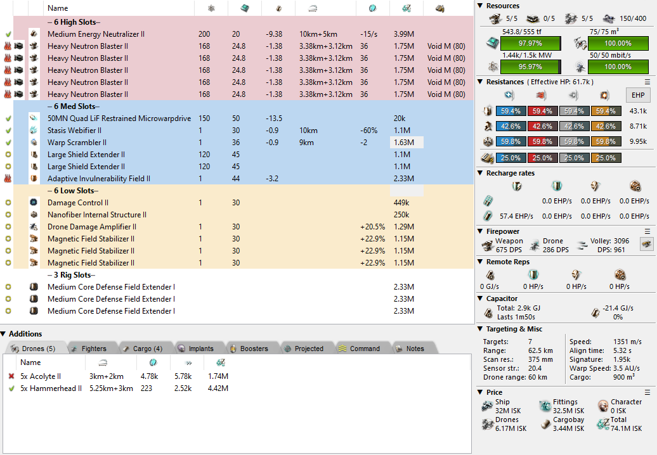Open the Resistances panel menu icon
This screenshot has width=657, height=455.
tap(647, 82)
